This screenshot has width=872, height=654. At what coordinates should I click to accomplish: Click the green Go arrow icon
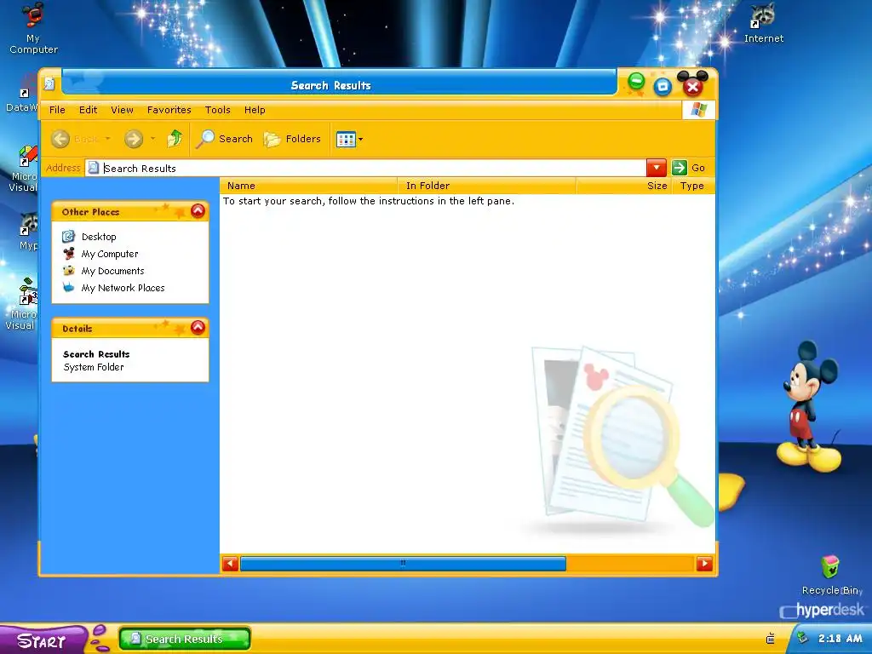click(679, 168)
